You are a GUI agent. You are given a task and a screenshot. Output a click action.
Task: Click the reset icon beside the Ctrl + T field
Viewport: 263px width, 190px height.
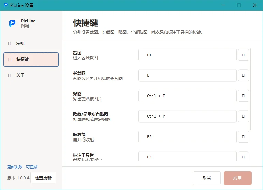tap(243, 96)
